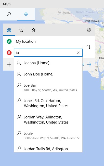Switch to the Directions tab icon
Image resolution: width=104 pixels, height=166 pixels.
pyautogui.click(x=26, y=14)
